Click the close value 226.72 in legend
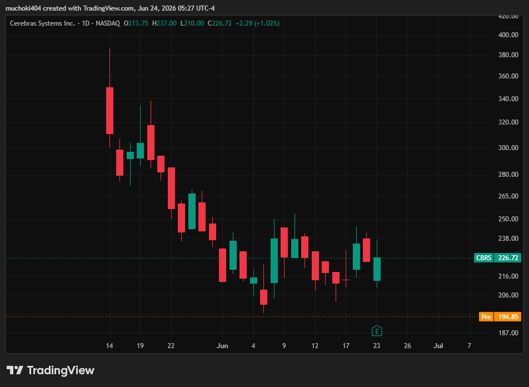The image size is (529, 387). (222, 23)
